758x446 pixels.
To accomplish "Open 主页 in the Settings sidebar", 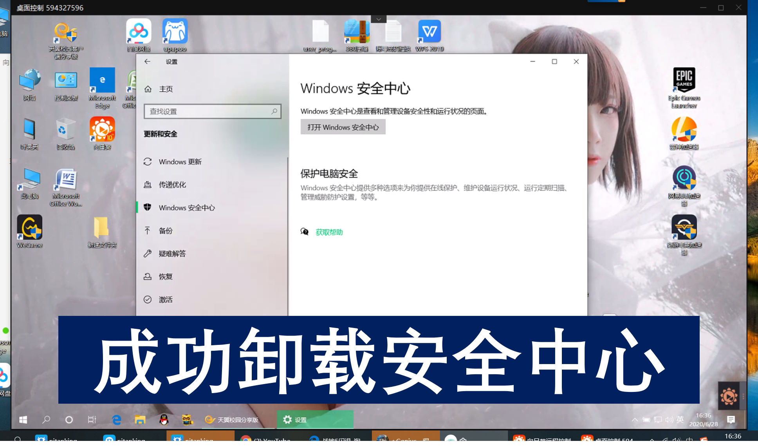I will (159, 89).
